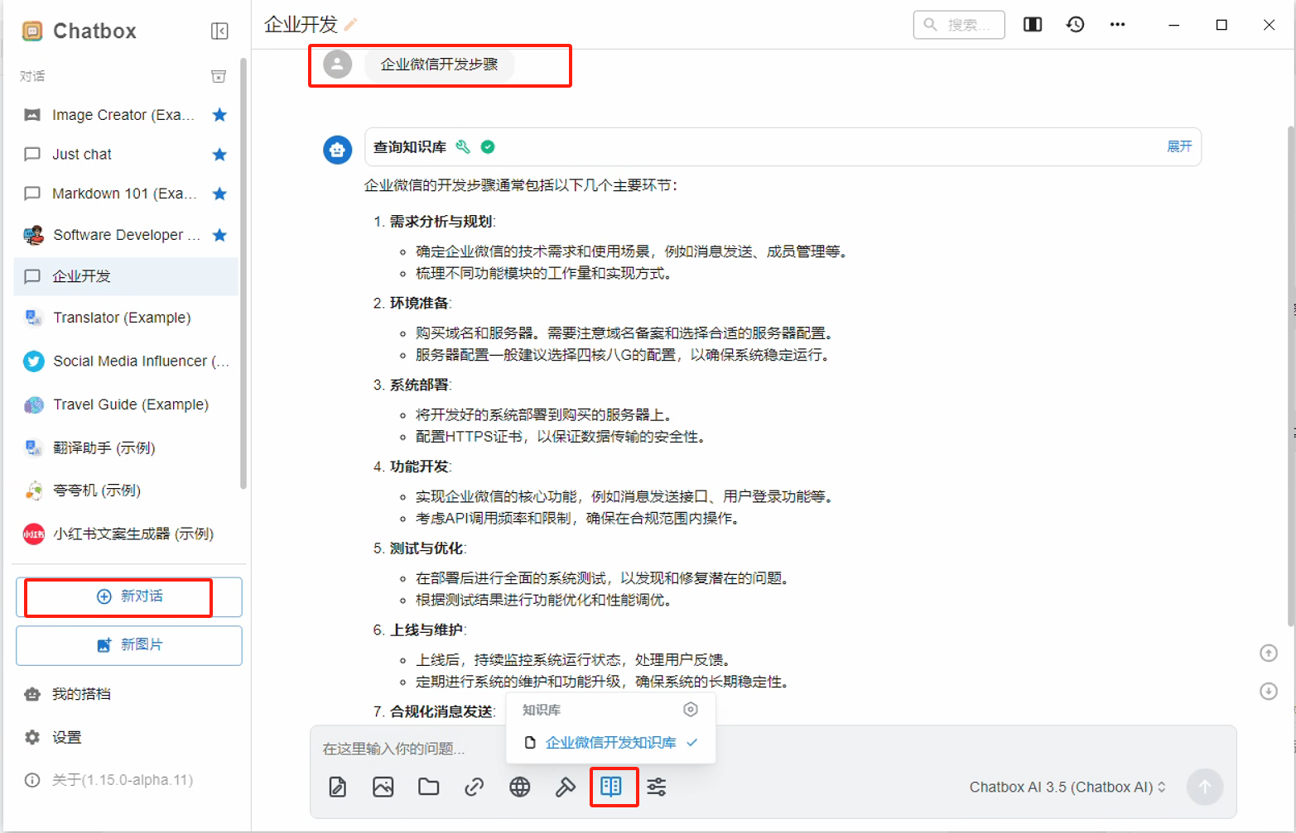The height and width of the screenshot is (833, 1296).
Task: Click the folder icon in input toolbar
Action: coord(429,787)
